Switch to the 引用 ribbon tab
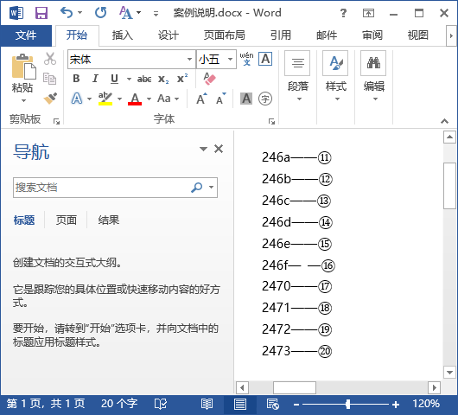 pyautogui.click(x=281, y=35)
